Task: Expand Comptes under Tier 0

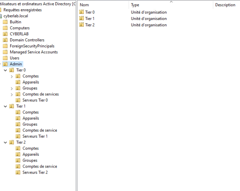Action: tap(12, 76)
